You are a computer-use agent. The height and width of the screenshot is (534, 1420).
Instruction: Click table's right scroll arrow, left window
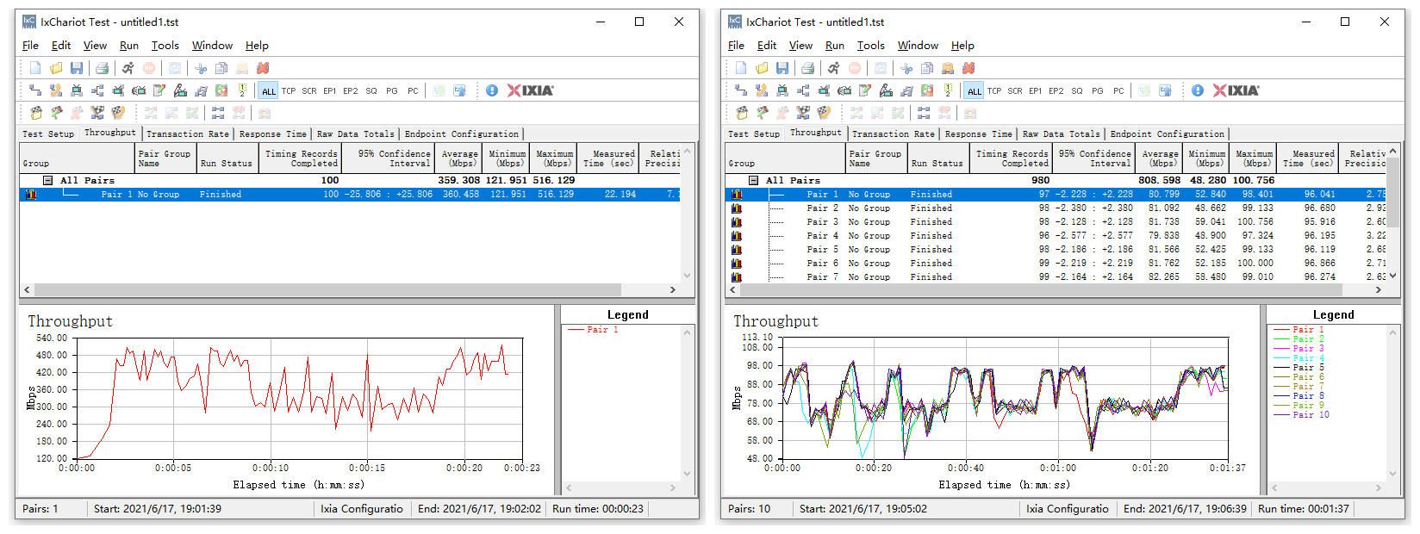(x=674, y=290)
